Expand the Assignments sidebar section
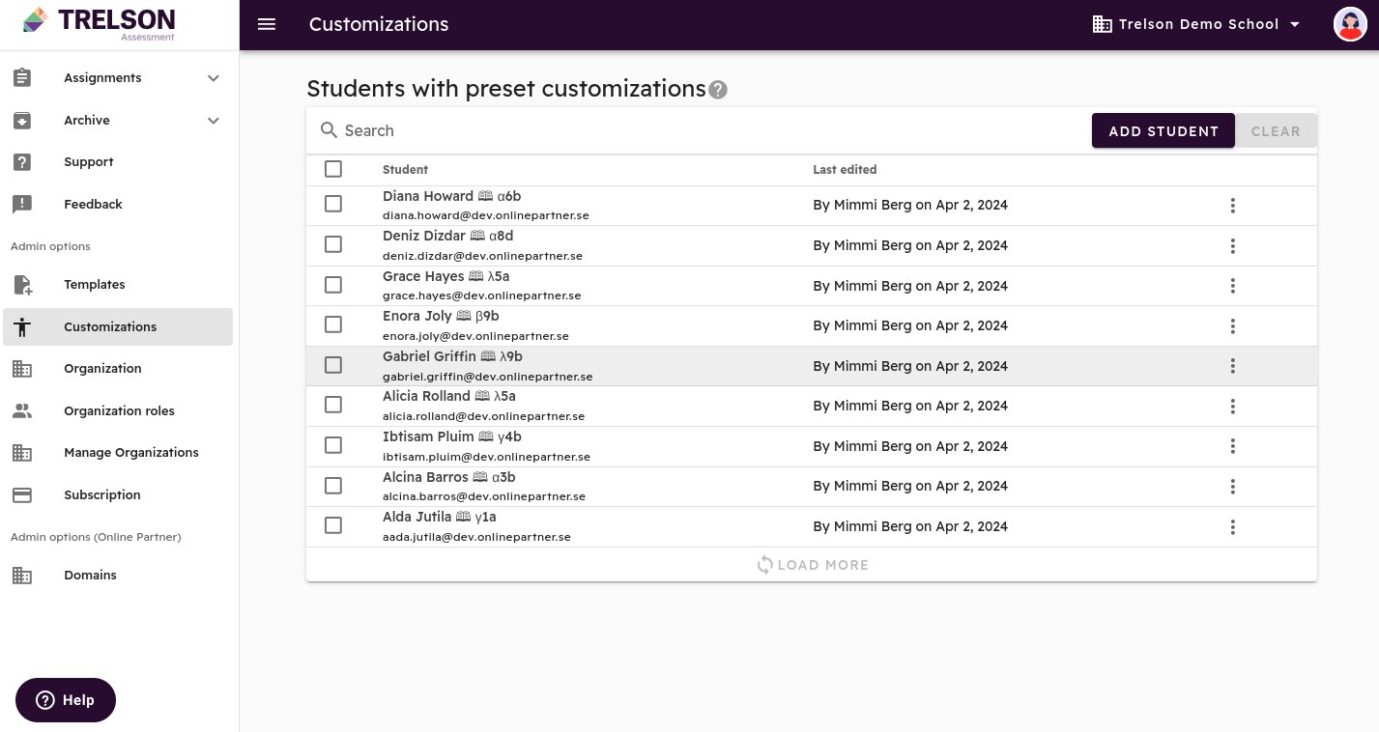The height and width of the screenshot is (732, 1379). coord(214,78)
